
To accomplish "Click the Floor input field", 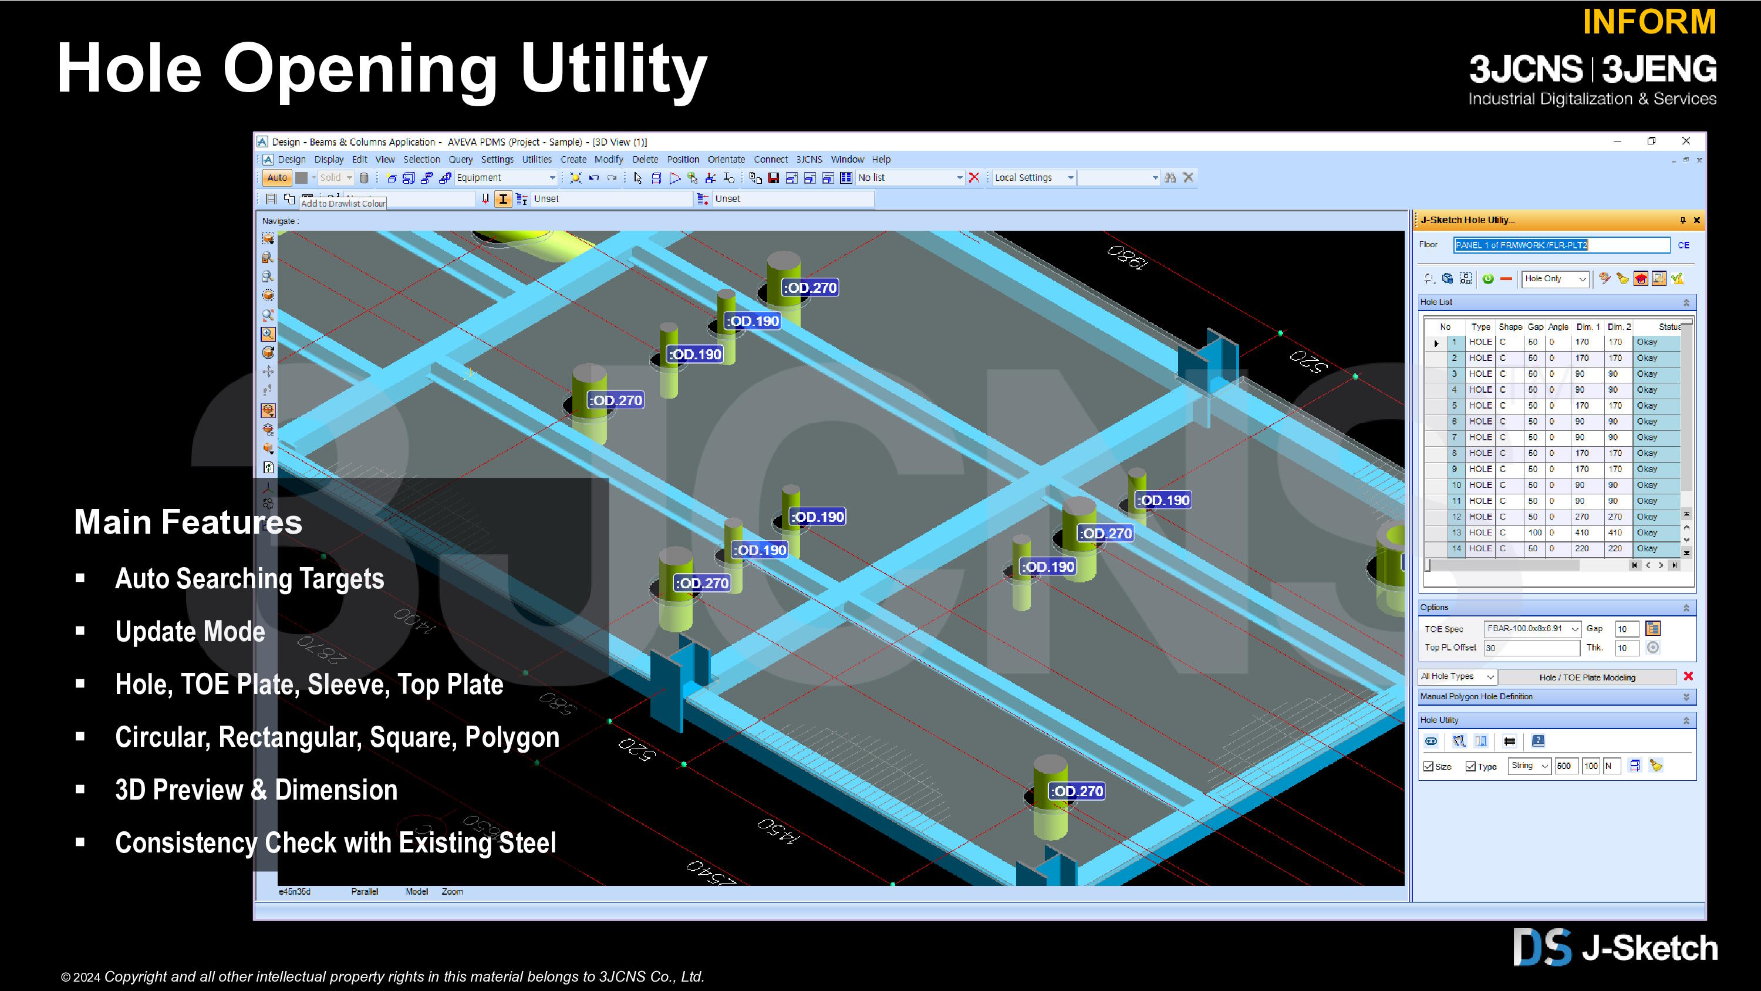I will (1561, 245).
